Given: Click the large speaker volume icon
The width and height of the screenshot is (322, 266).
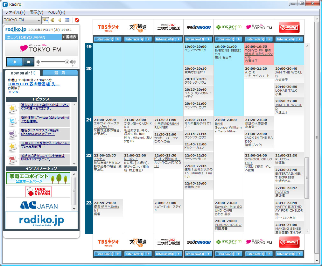Looking at the screenshot, I should (x=52, y=20).
